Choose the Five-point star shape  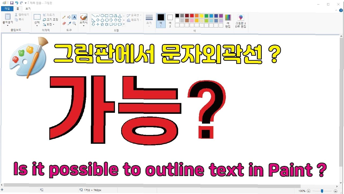point(102,24)
